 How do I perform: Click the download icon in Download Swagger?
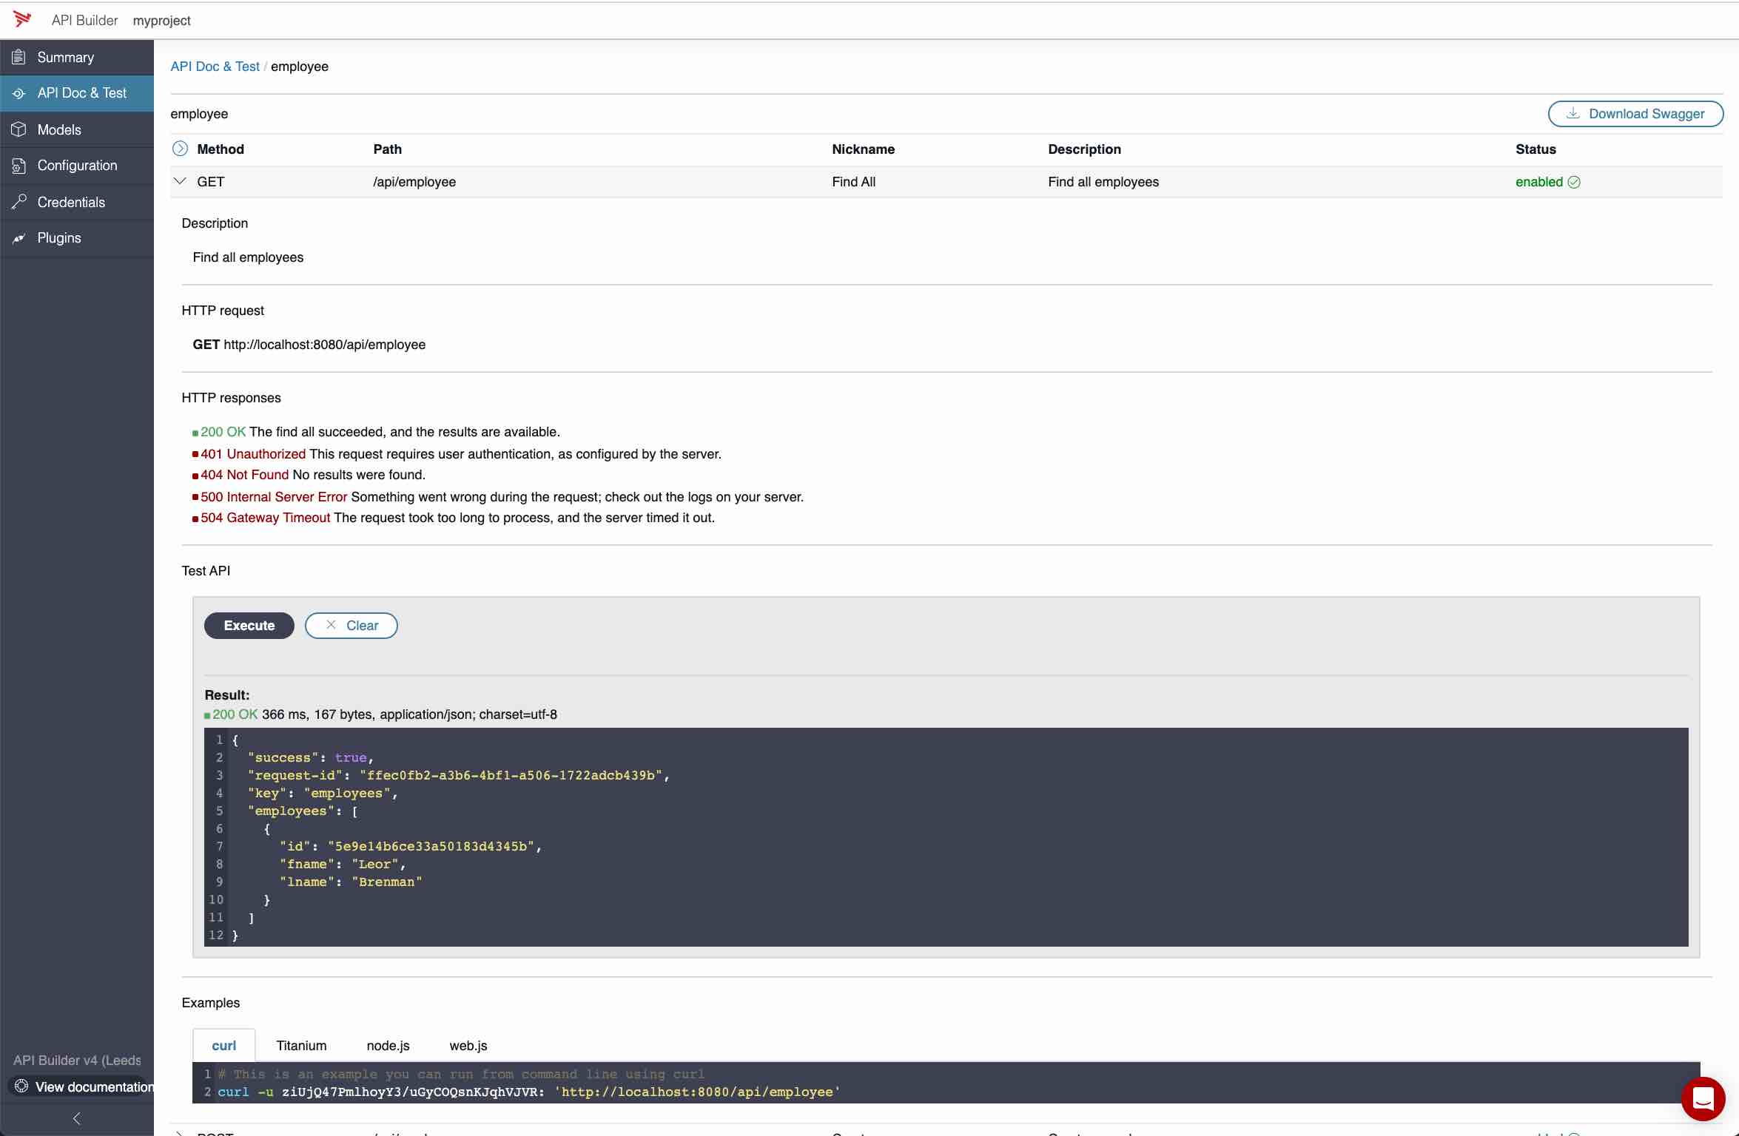pyautogui.click(x=1573, y=113)
